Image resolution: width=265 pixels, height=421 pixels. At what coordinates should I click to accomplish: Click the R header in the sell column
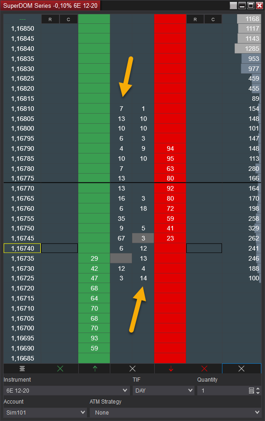click(195, 19)
